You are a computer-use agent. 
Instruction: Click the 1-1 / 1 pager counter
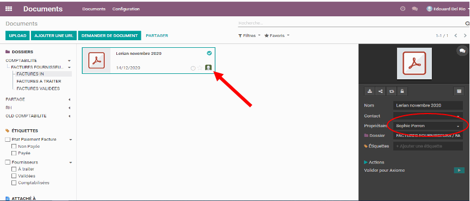pos(442,36)
